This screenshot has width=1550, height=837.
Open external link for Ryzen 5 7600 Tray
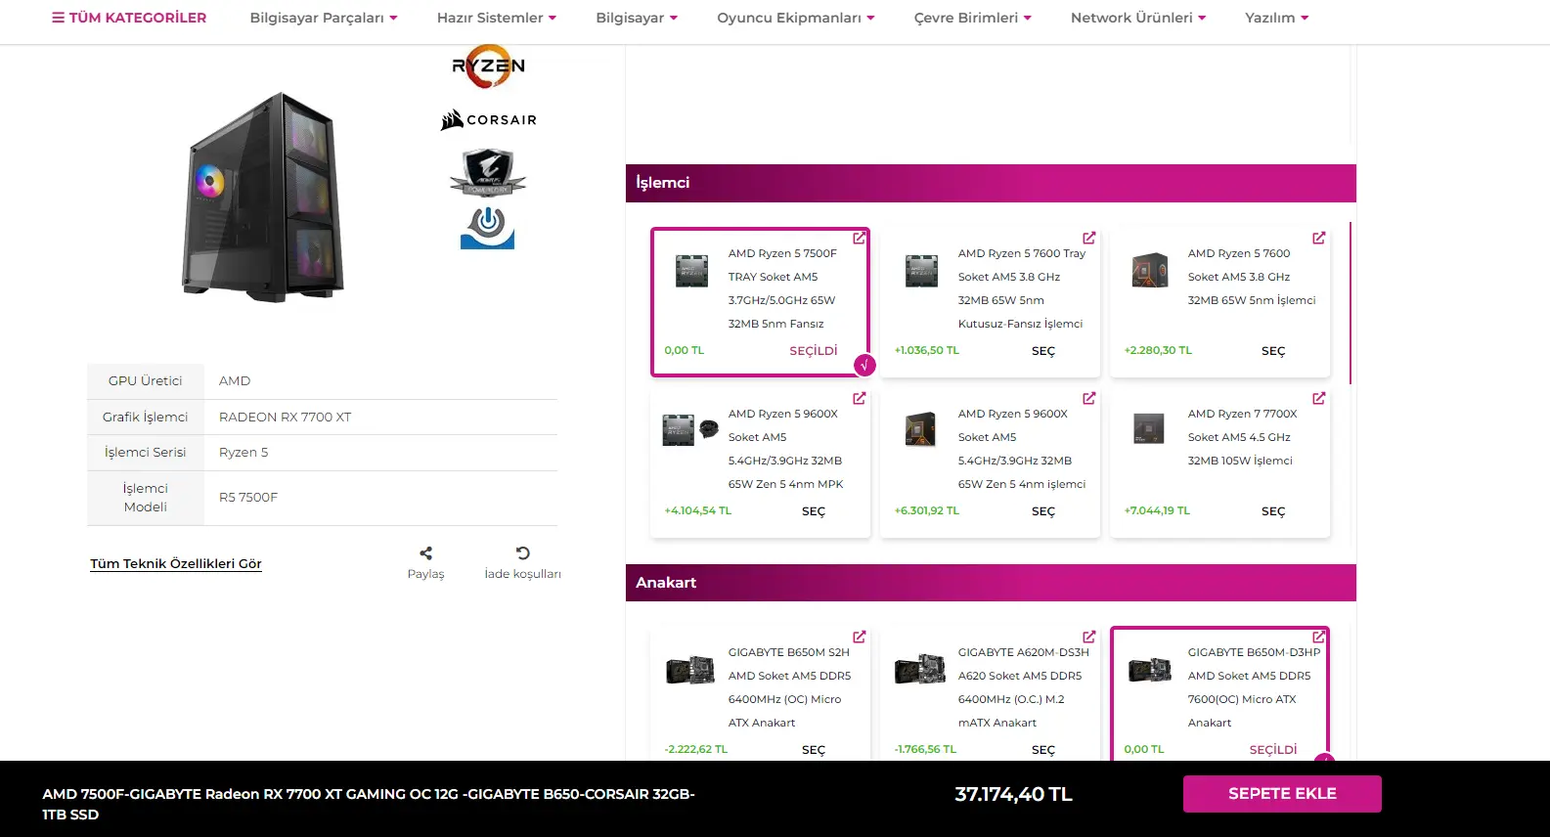coord(1088,238)
